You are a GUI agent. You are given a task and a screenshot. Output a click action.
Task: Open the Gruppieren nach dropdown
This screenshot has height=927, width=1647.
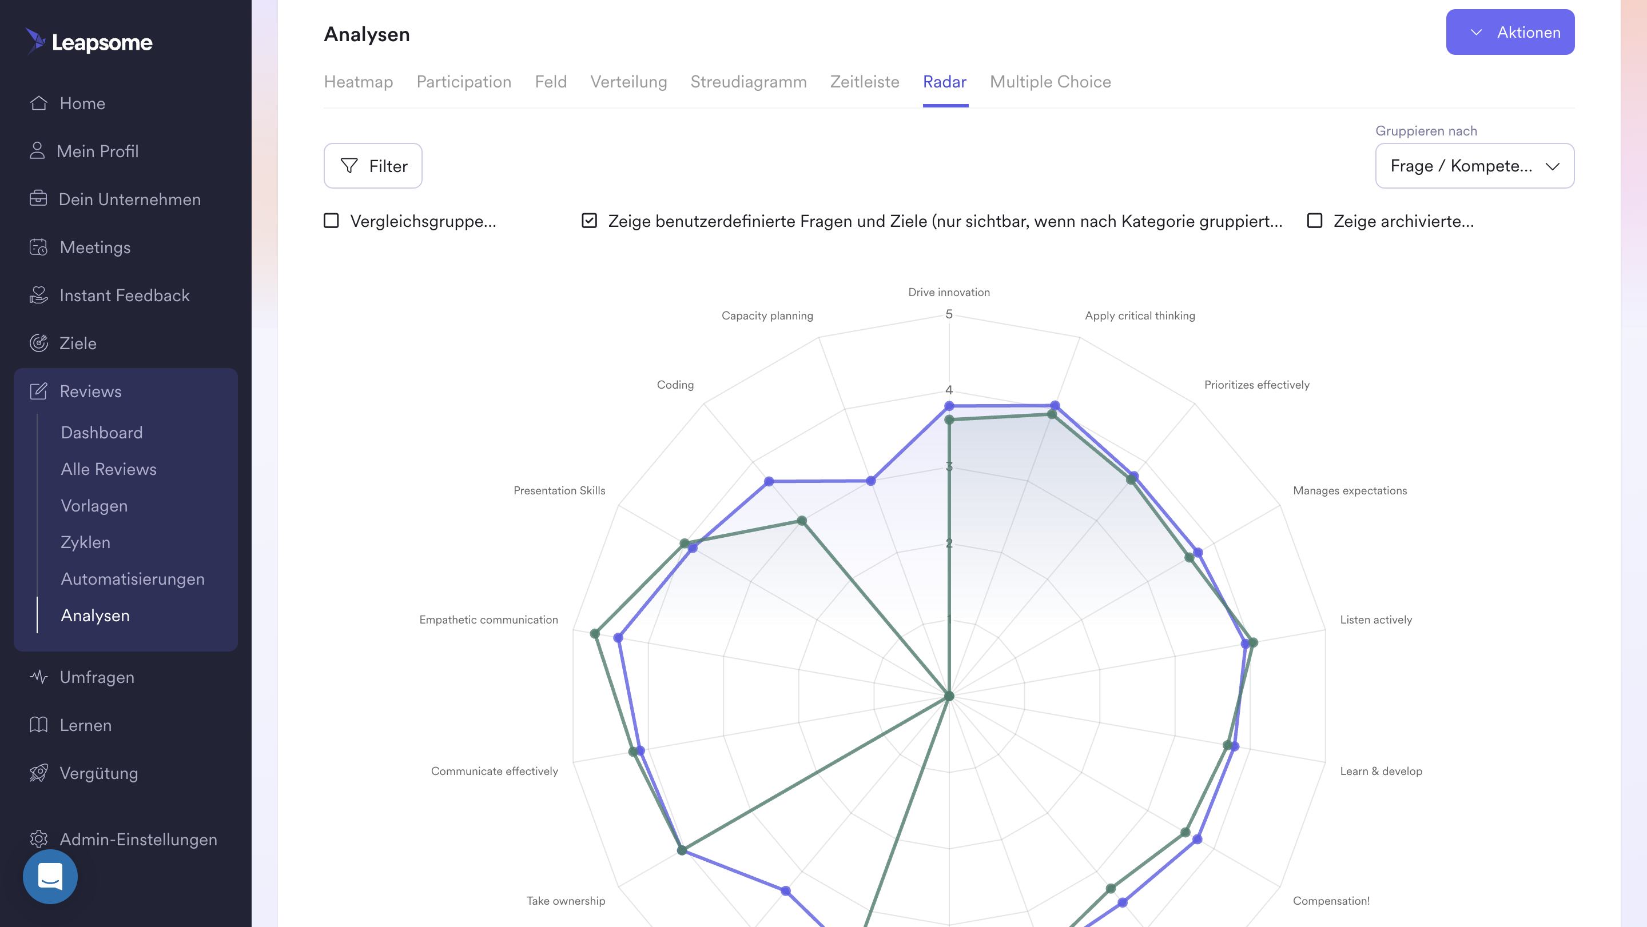[x=1474, y=166]
